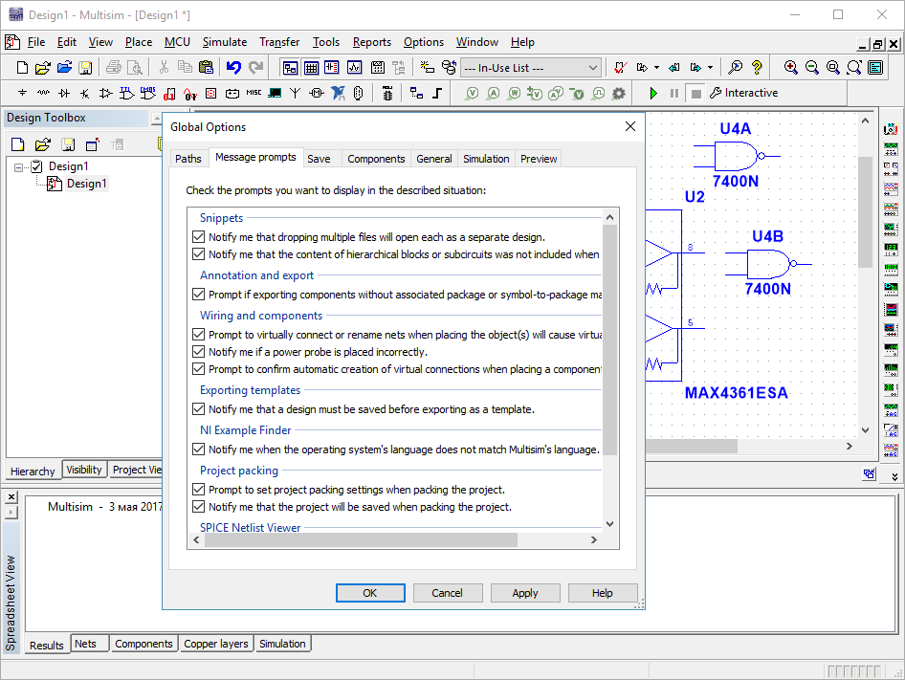The height and width of the screenshot is (680, 905).
Task: Click the Zoom out magnifier icon
Action: click(x=812, y=67)
